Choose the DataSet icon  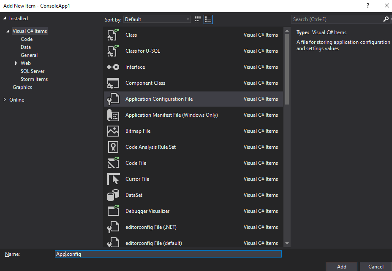tap(113, 195)
